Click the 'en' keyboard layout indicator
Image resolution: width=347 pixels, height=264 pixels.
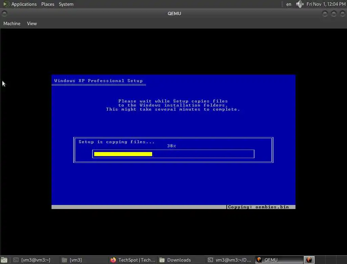[289, 4]
